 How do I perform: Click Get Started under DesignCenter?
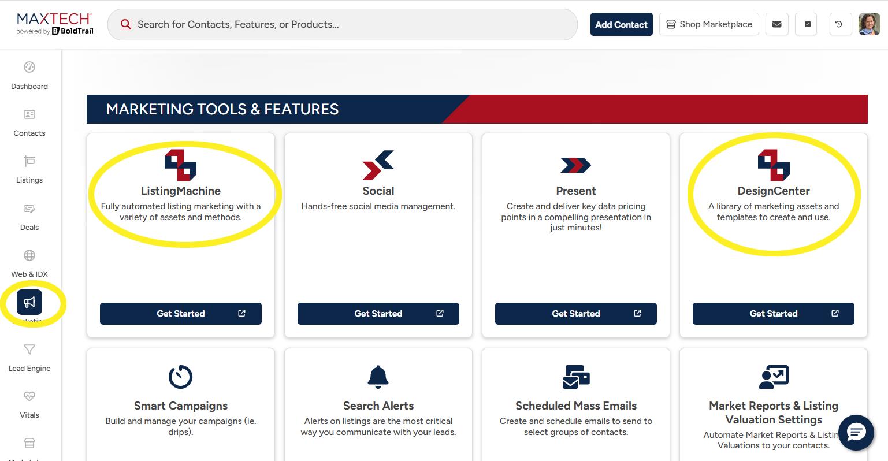pyautogui.click(x=774, y=314)
